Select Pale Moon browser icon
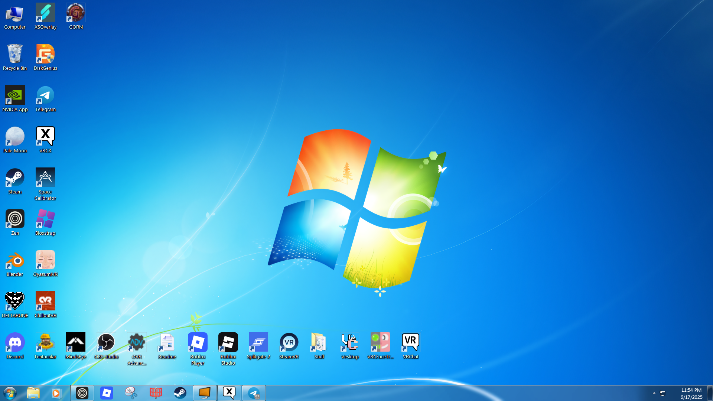This screenshot has width=713, height=401. pyautogui.click(x=15, y=140)
